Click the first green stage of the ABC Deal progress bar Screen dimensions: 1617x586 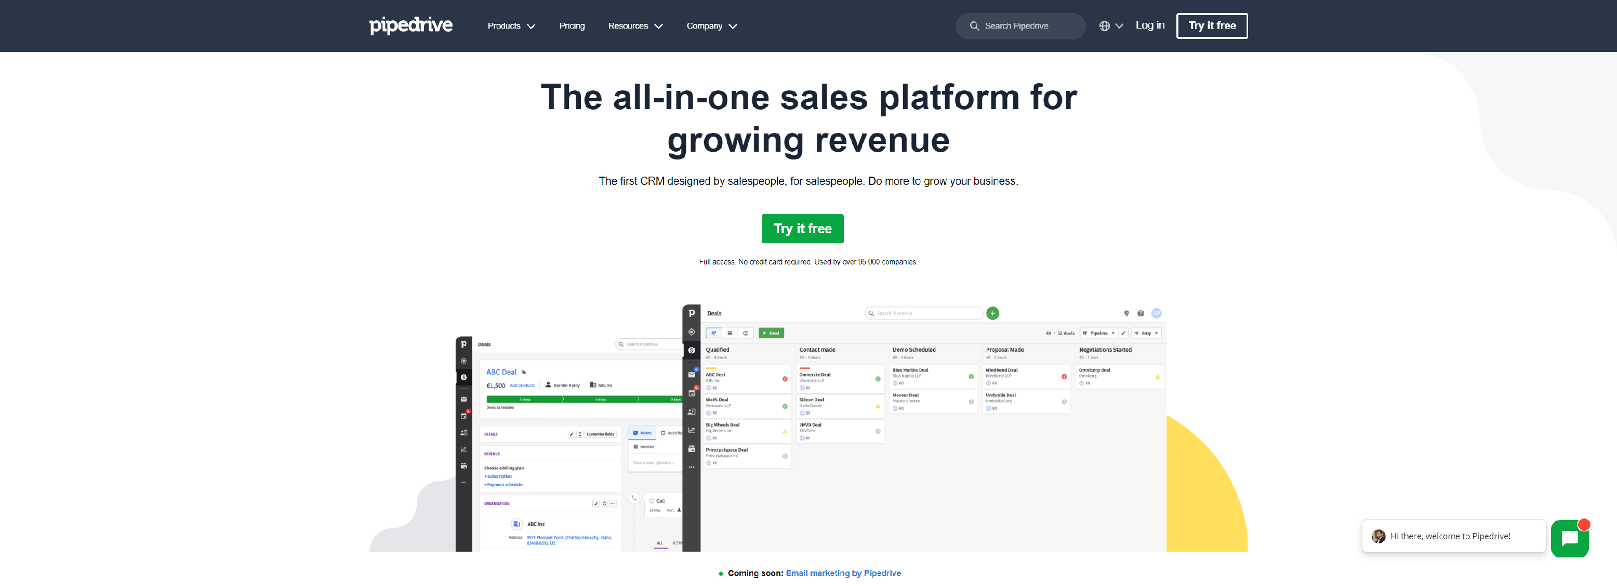click(x=525, y=399)
